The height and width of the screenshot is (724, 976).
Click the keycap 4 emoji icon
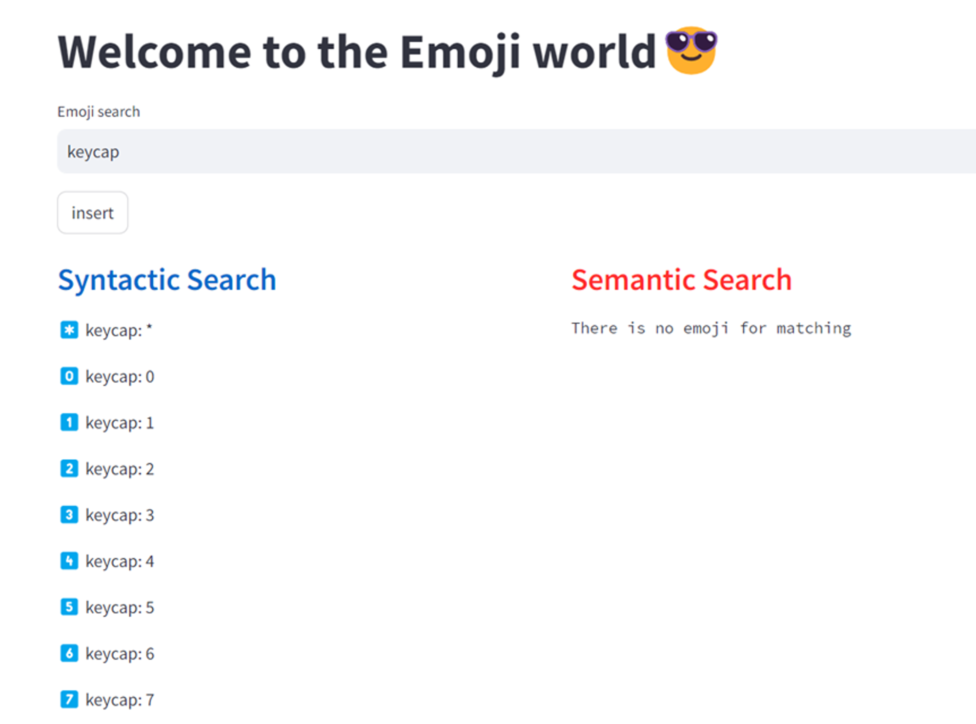[x=69, y=561]
